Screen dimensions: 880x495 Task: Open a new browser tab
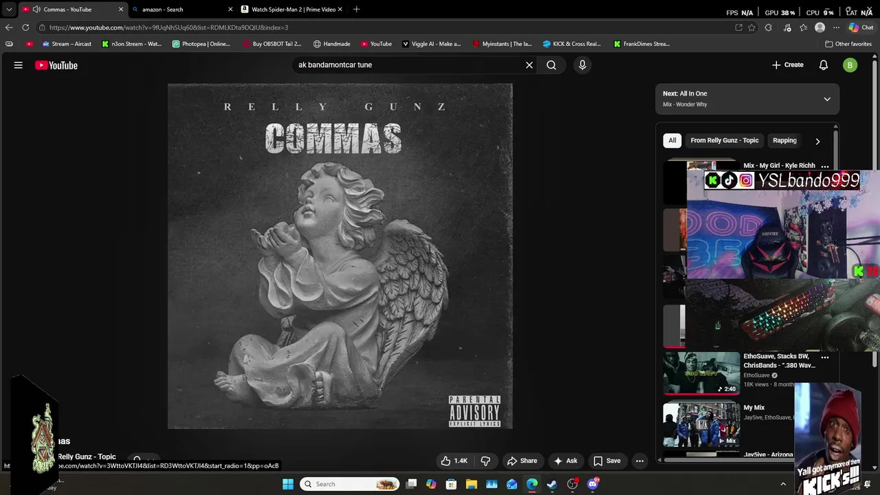356,10
